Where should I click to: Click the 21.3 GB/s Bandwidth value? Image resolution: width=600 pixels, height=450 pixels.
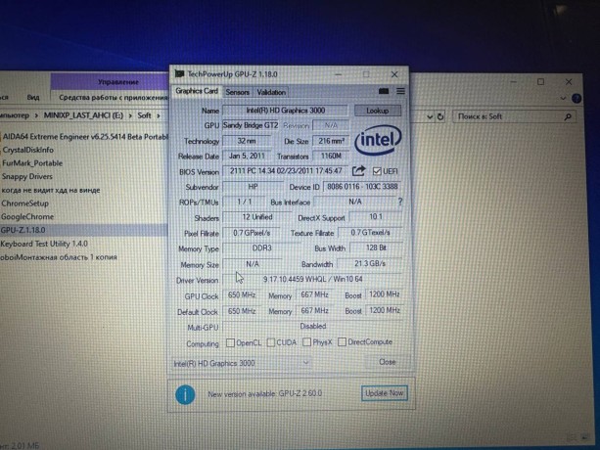point(370,264)
